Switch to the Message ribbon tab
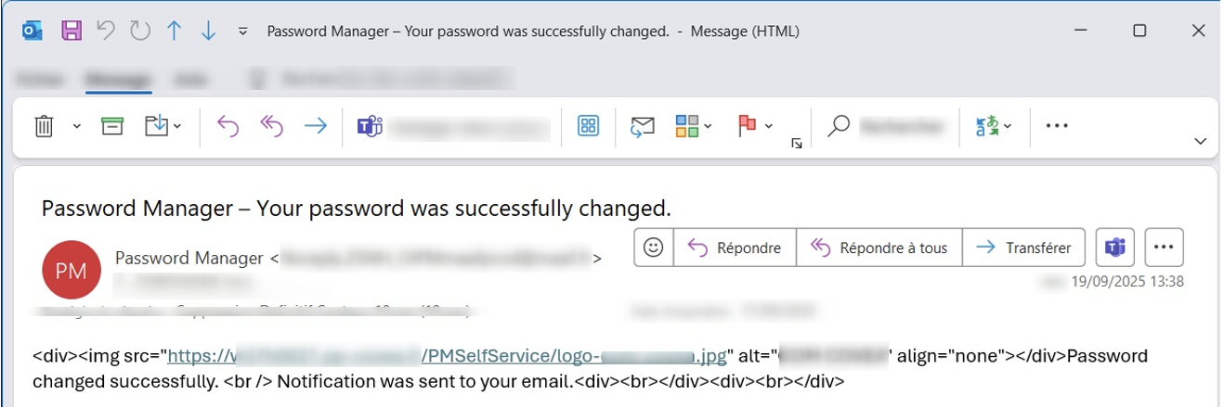 [x=117, y=80]
